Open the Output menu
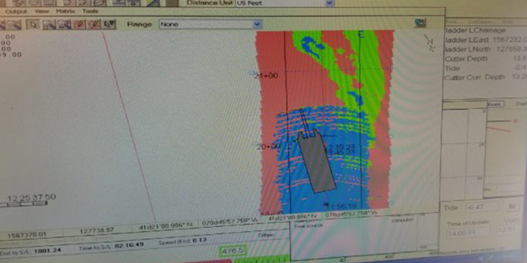The height and width of the screenshot is (263, 527). 16,11
